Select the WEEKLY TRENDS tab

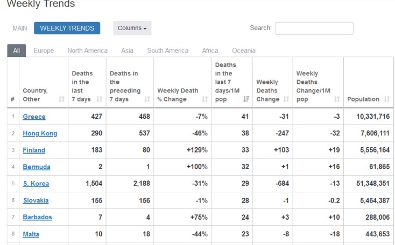click(x=67, y=28)
